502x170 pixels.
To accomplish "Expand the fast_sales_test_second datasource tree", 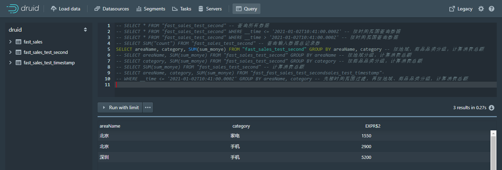I will (10, 52).
